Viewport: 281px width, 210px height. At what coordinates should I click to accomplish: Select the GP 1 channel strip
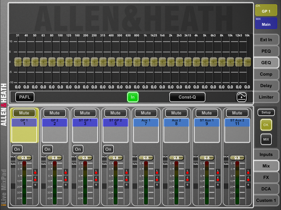[x=24, y=130]
